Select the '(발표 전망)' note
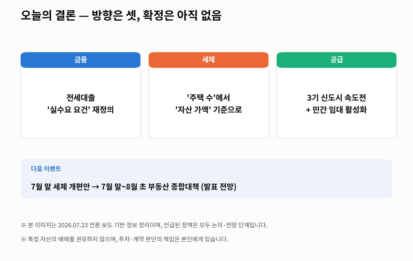 pyautogui.click(x=219, y=187)
